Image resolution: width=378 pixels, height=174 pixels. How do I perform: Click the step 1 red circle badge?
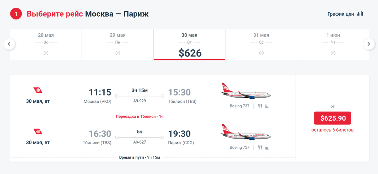point(16,14)
